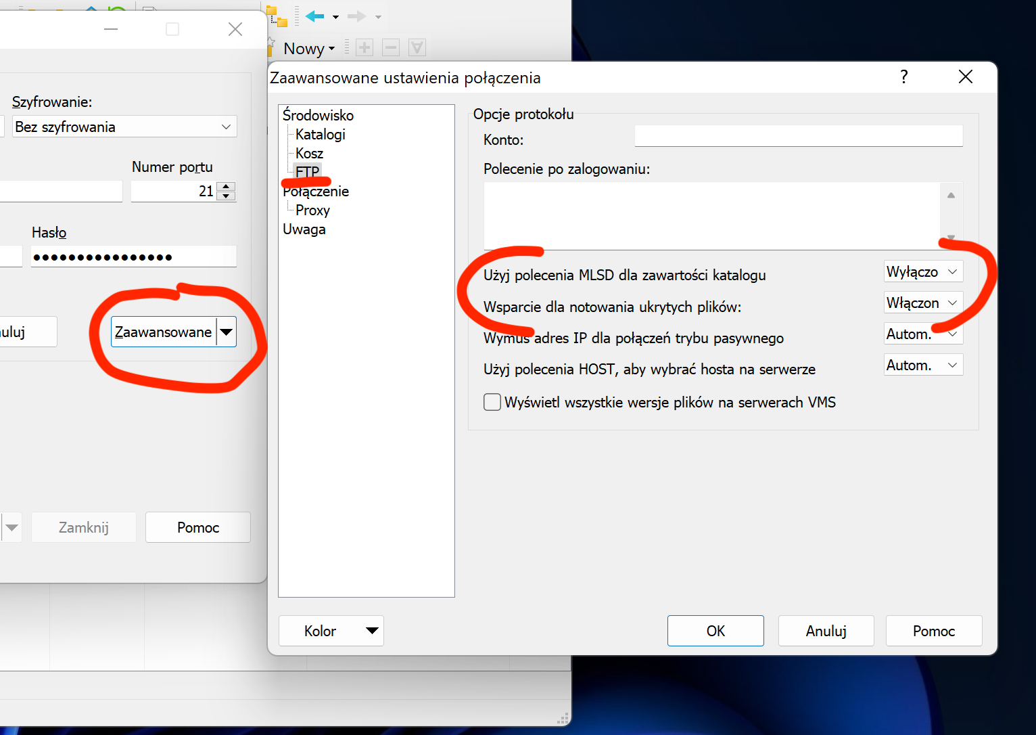
Task: Click the invert selection icon
Action: point(417,48)
